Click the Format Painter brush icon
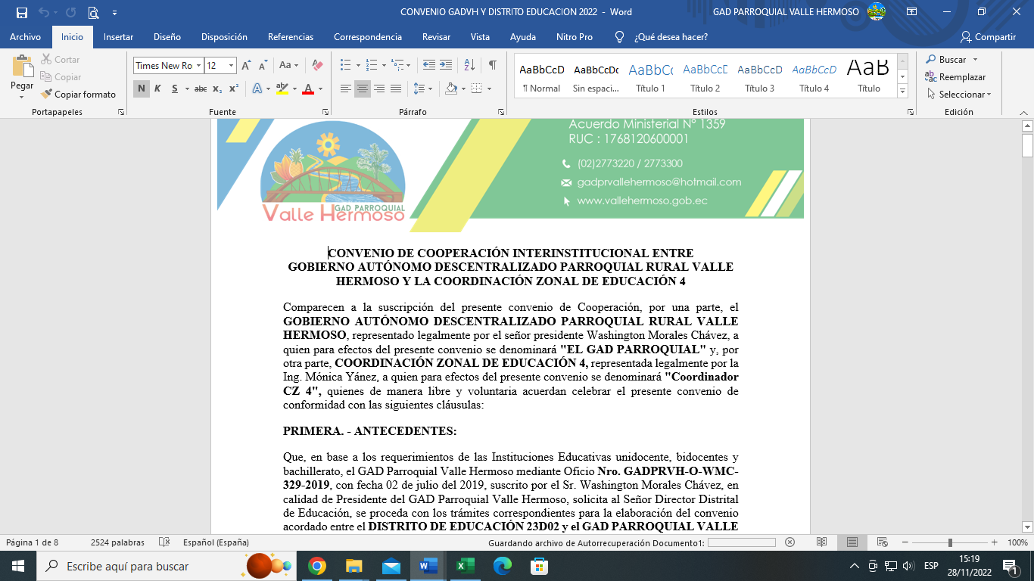 point(46,95)
